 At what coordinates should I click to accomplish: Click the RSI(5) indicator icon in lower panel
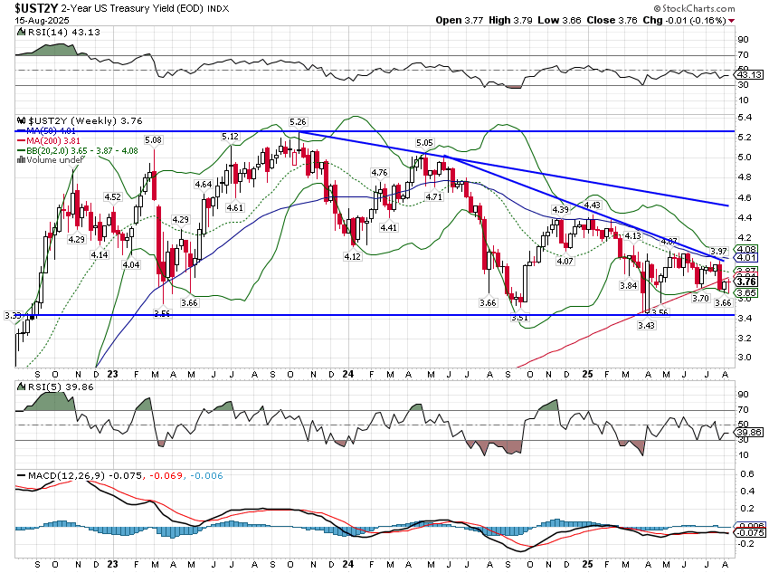pos(19,385)
